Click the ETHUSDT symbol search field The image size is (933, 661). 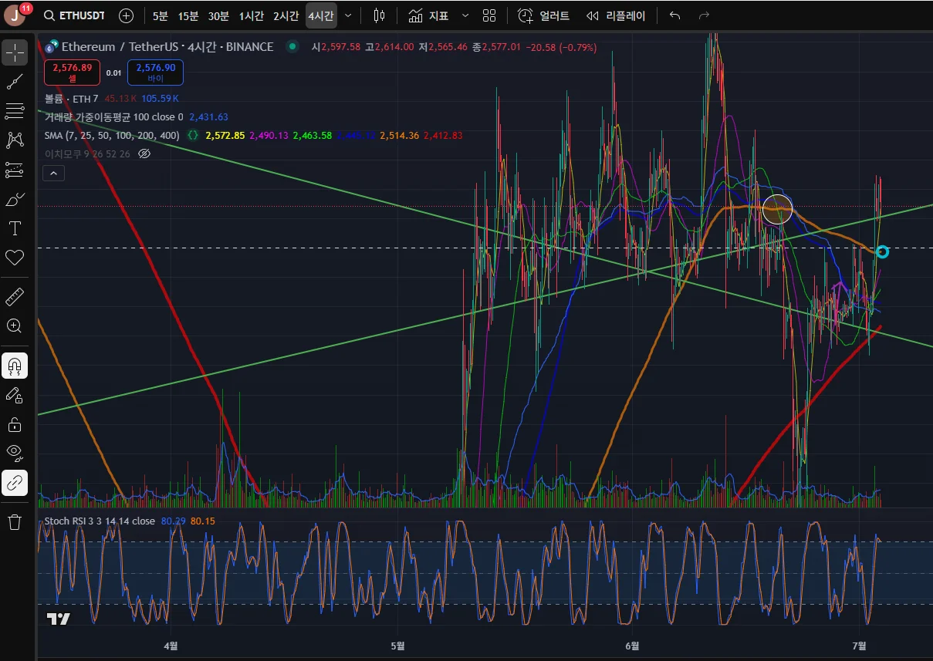74,15
